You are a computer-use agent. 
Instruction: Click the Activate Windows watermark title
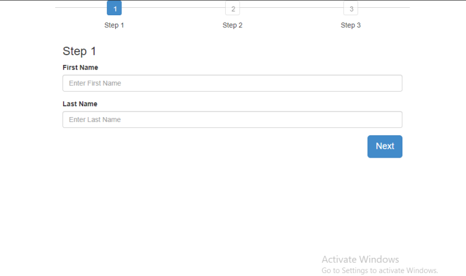pyautogui.click(x=360, y=260)
